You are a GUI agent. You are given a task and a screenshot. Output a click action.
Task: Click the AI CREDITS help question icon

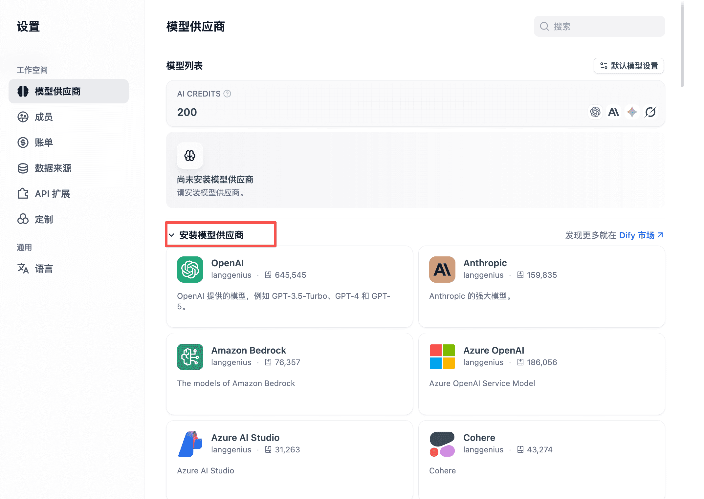click(227, 94)
